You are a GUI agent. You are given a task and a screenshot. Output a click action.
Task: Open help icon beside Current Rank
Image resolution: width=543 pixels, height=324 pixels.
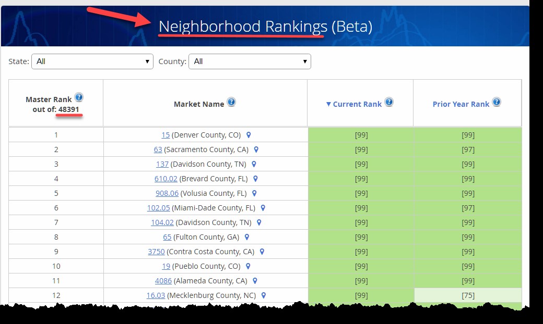click(389, 102)
